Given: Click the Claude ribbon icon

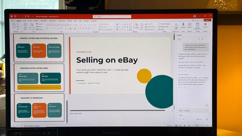Looking at the screenshot, I should coord(205,24).
